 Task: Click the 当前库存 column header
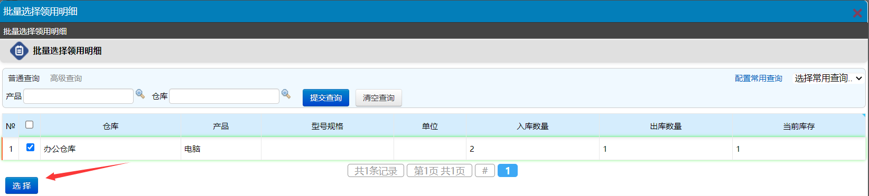click(x=799, y=126)
